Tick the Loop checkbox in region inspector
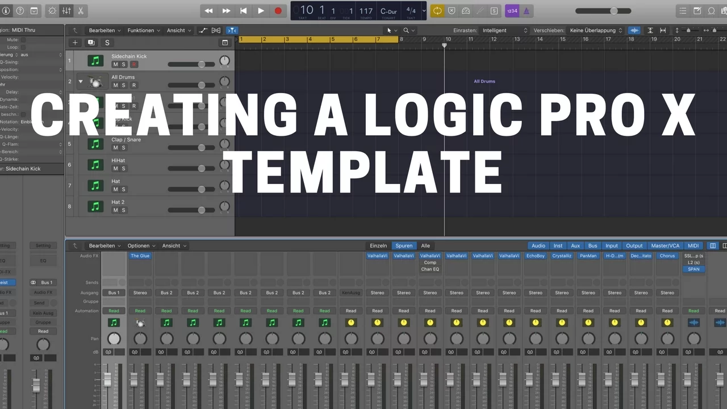The image size is (727, 409). 23,47
